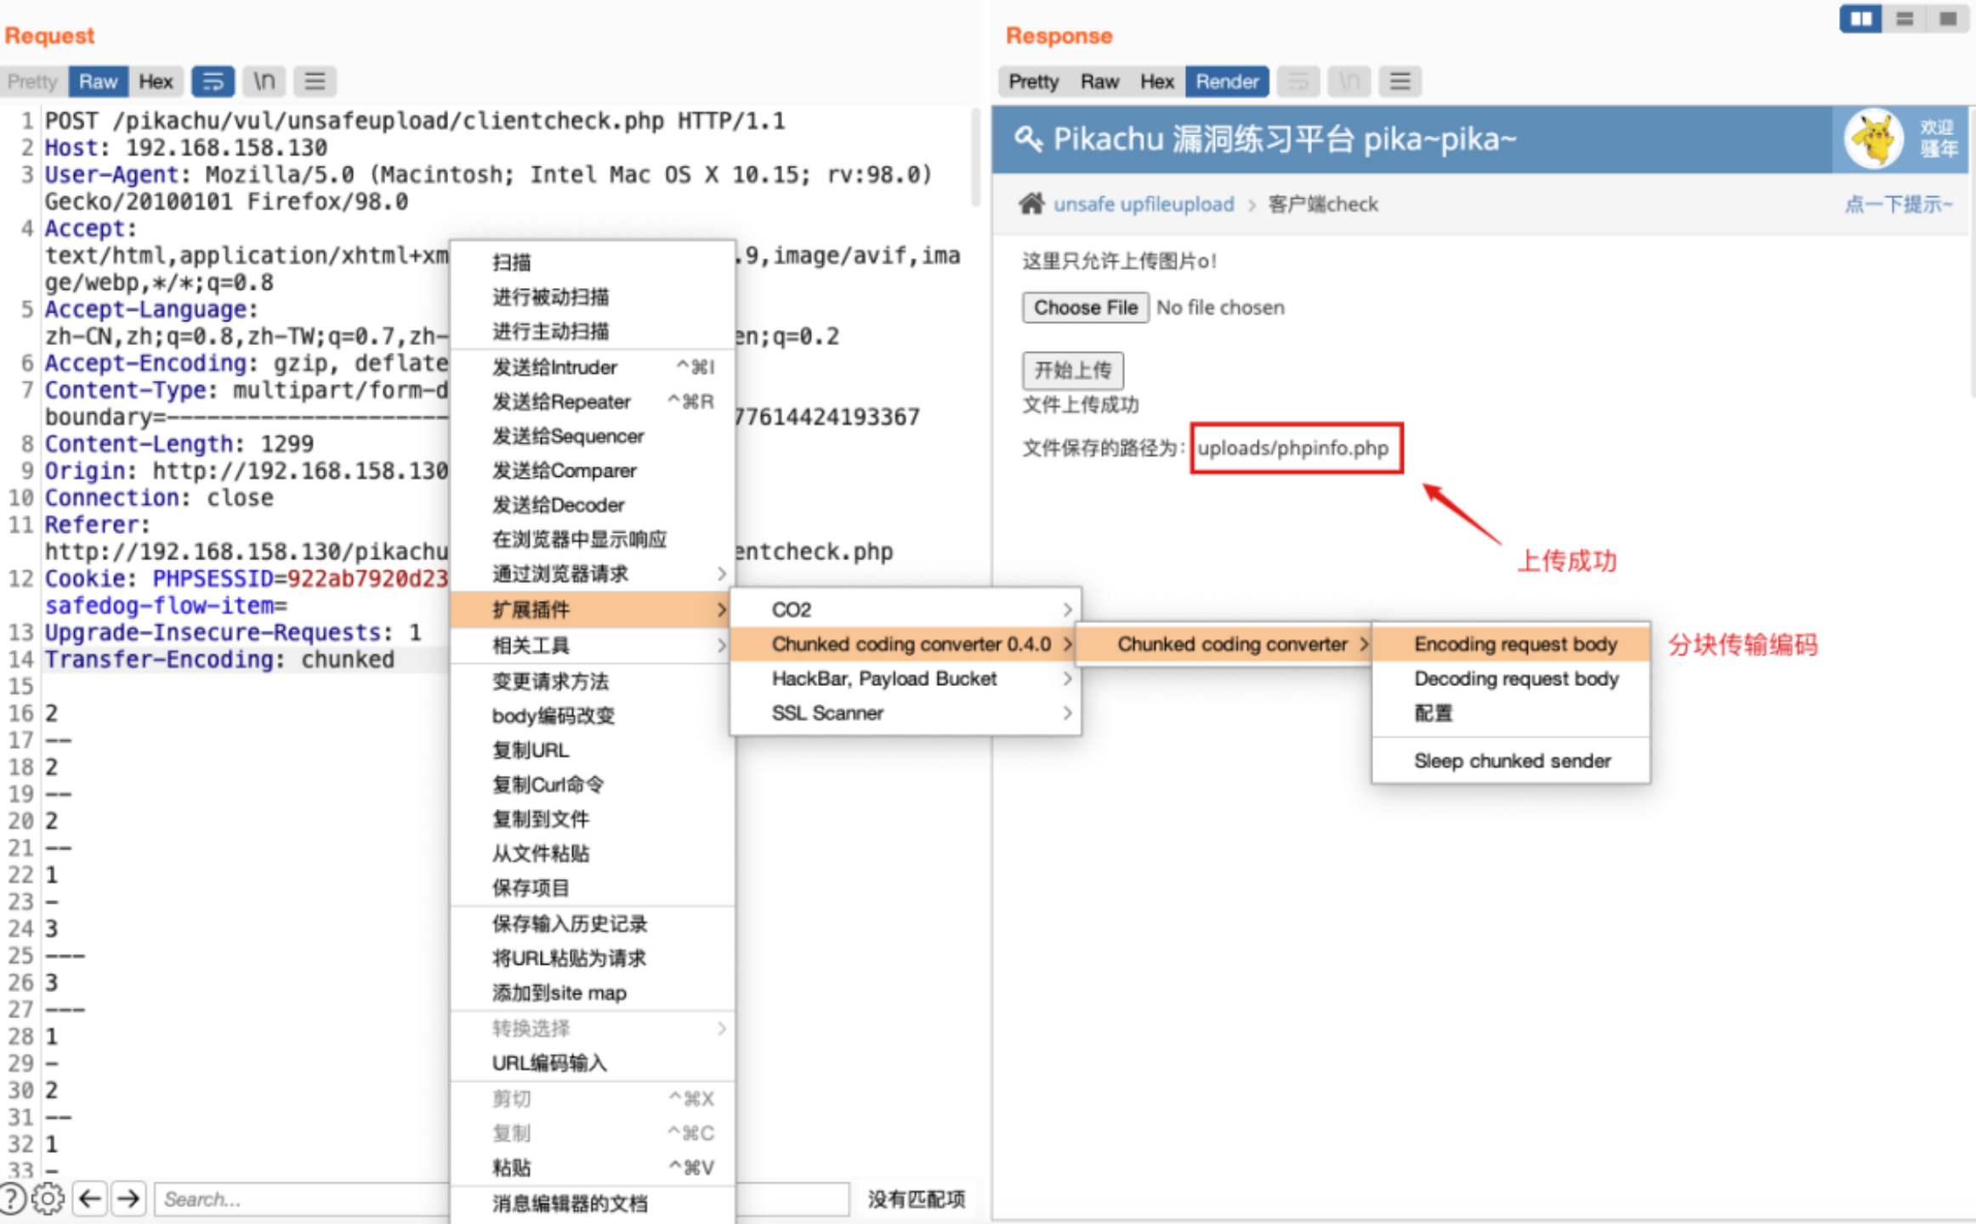Select 发送给Repeater menu entry

point(592,401)
